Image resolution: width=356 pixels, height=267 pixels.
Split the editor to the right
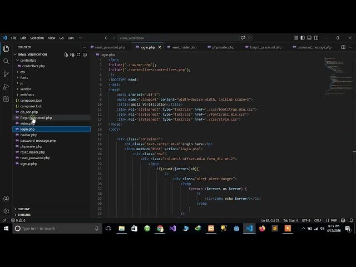343,47
